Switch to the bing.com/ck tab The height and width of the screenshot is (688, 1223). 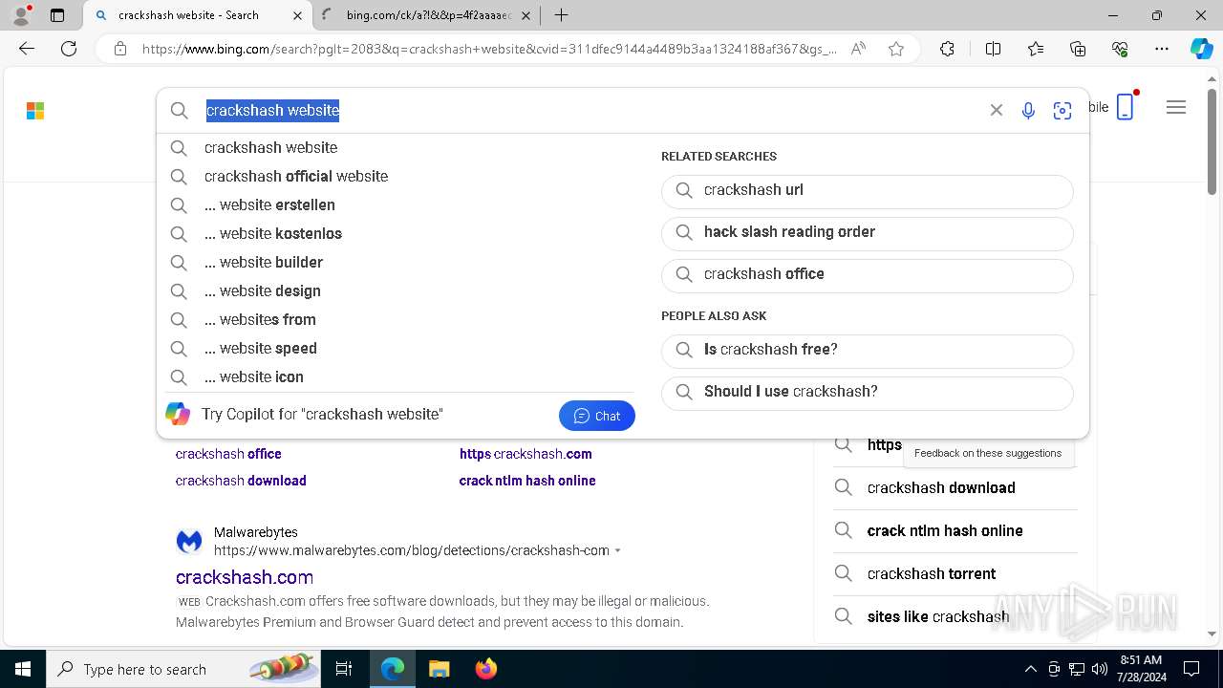(428, 15)
